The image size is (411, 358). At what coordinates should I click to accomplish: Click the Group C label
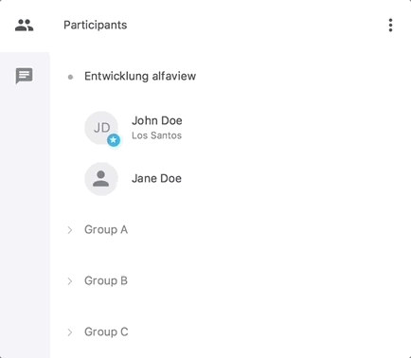pos(106,331)
